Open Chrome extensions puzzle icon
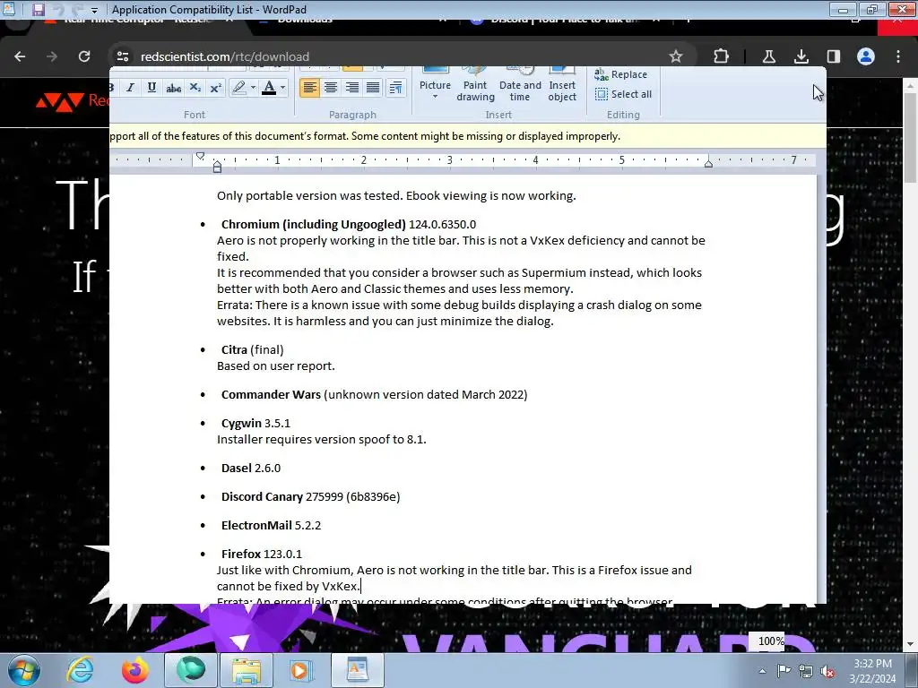Image resolution: width=918 pixels, height=688 pixels. tap(722, 56)
